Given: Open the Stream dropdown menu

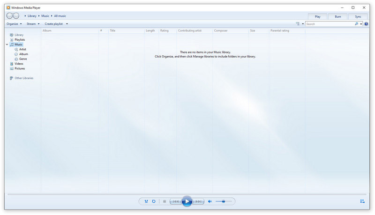Looking at the screenshot, I should pyautogui.click(x=33, y=24).
